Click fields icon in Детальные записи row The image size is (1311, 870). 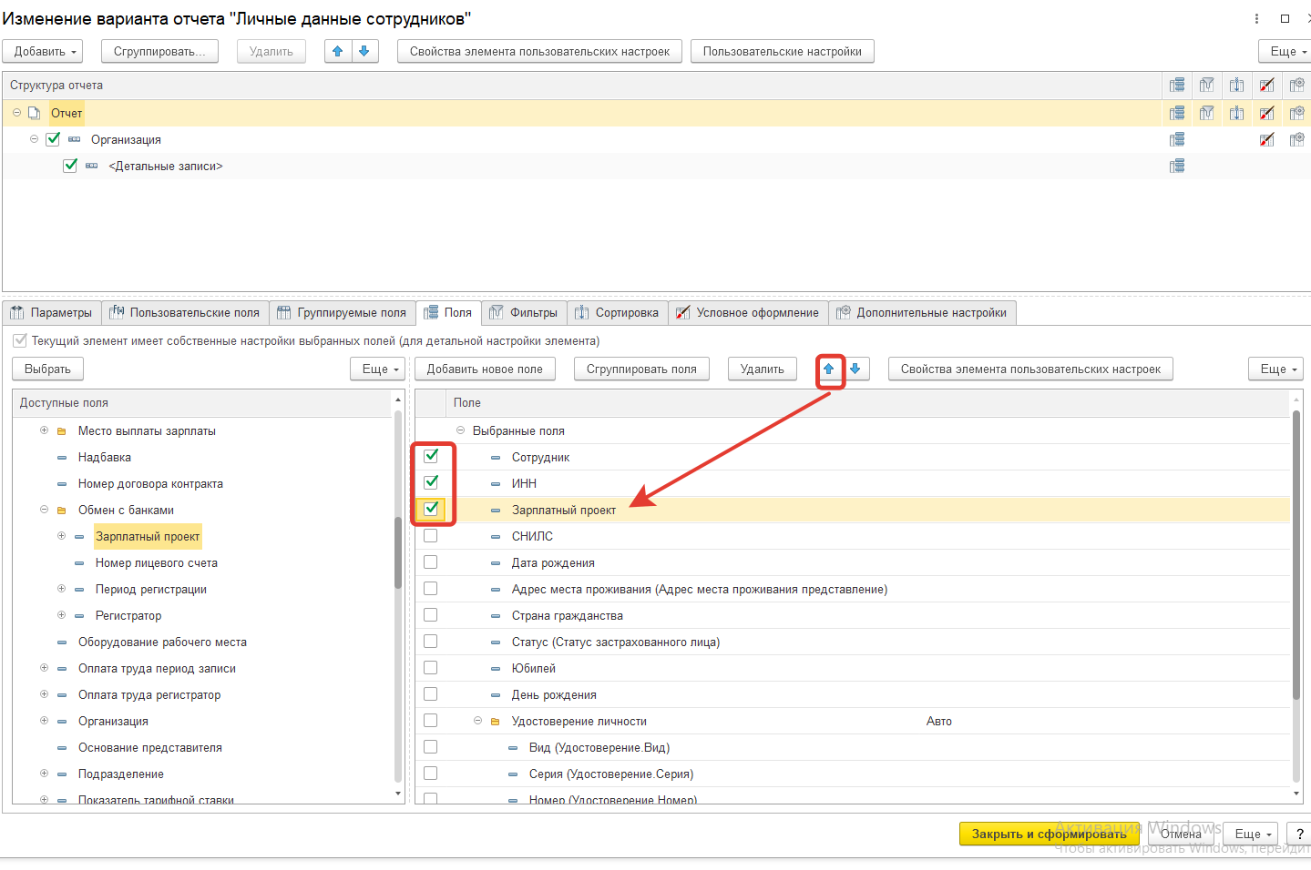click(1177, 166)
